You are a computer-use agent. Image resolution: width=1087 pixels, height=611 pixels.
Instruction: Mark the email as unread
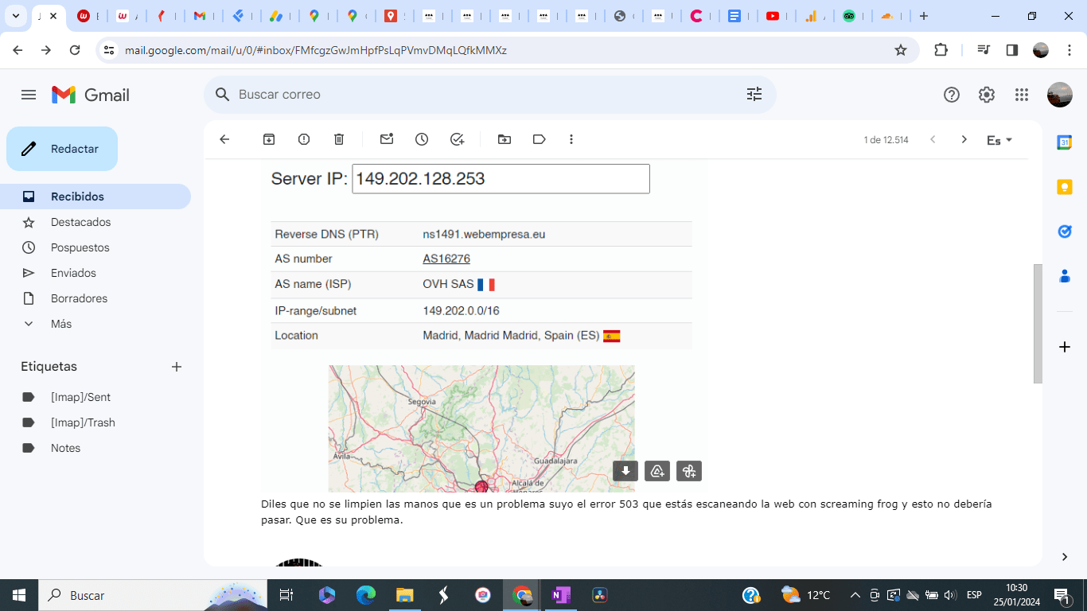(387, 139)
